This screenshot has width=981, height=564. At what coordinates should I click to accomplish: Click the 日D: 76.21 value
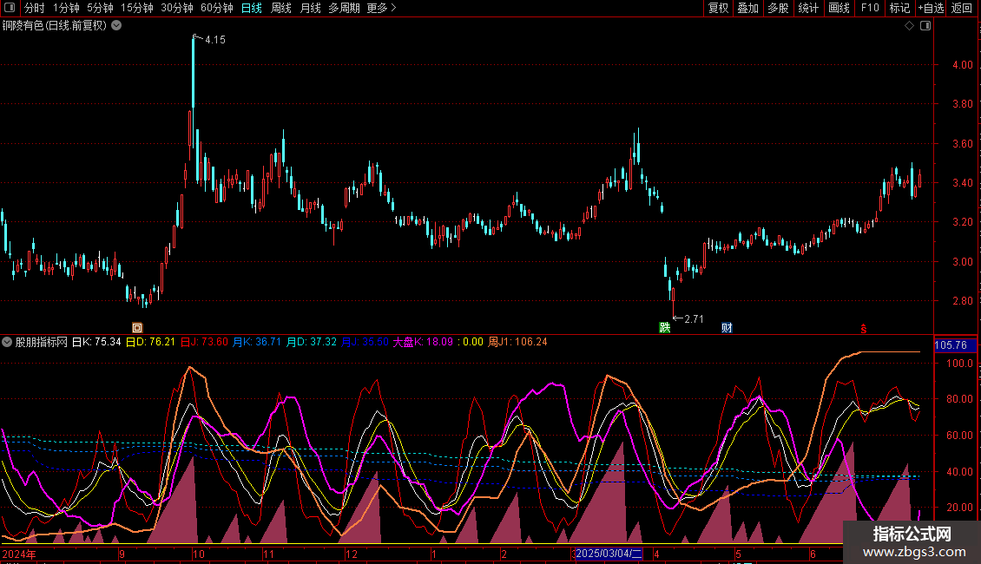(151, 342)
